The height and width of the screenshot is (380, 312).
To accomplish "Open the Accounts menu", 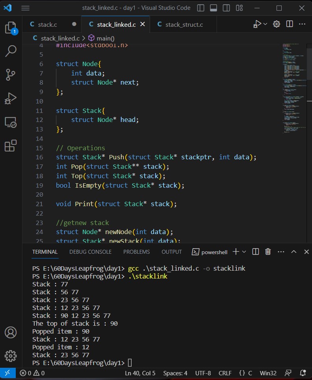I will [11, 332].
